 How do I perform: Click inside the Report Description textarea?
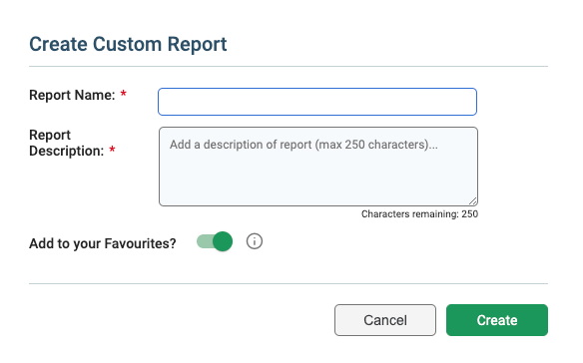(x=318, y=167)
